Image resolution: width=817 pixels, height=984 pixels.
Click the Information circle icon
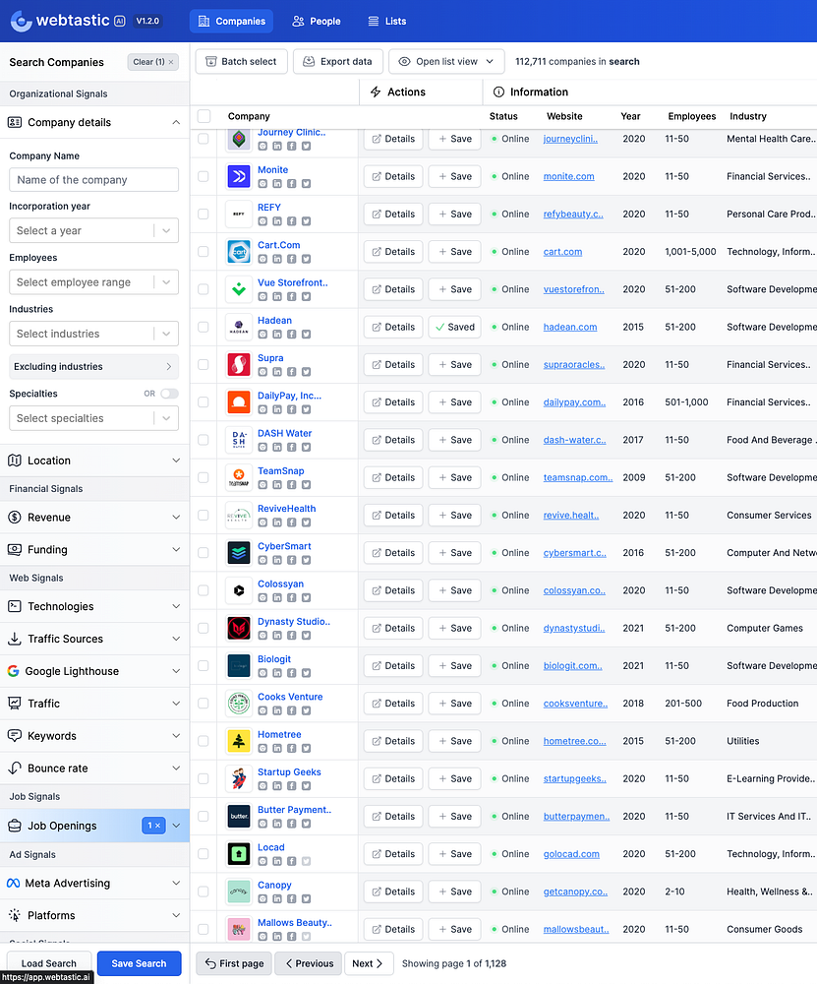click(498, 92)
